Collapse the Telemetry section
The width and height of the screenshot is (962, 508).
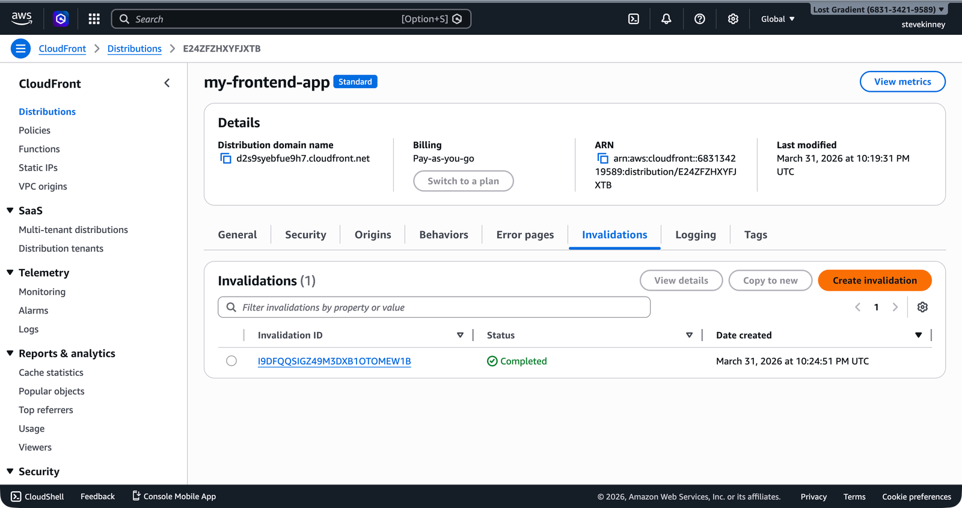[x=10, y=272]
